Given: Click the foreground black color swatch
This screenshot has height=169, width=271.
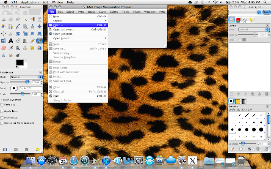Looking at the screenshot, I should click(20, 63).
